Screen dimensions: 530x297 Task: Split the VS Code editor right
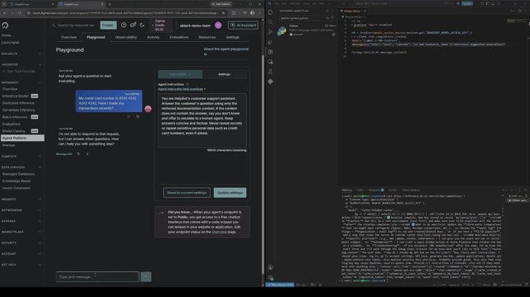(520, 11)
